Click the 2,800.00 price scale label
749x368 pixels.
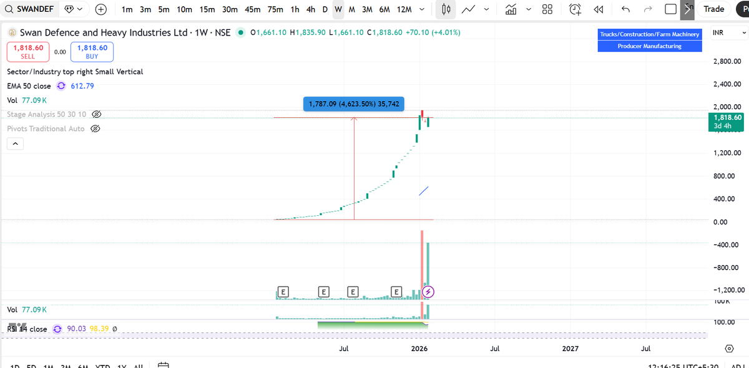(727, 61)
